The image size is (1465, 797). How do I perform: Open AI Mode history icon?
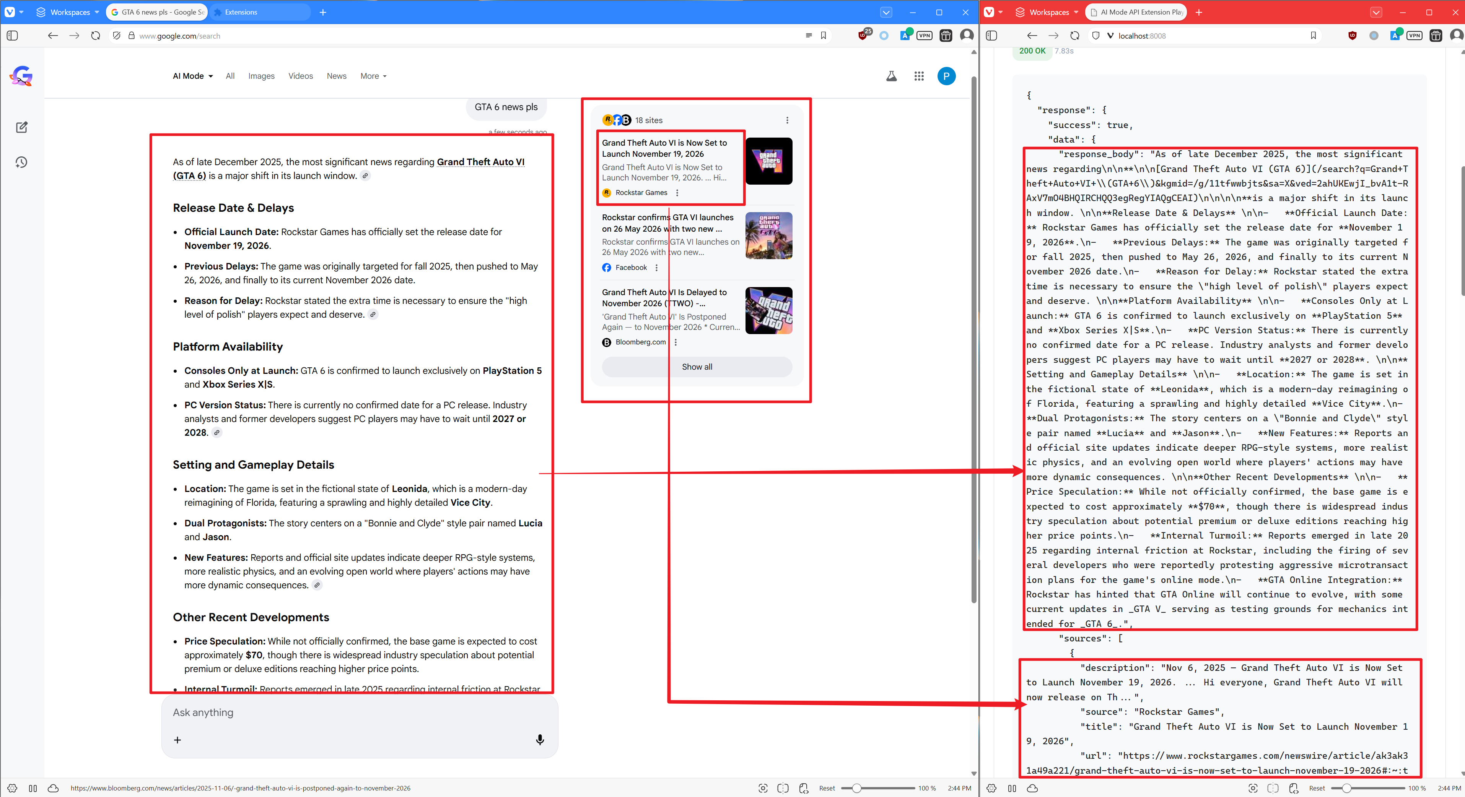21,162
